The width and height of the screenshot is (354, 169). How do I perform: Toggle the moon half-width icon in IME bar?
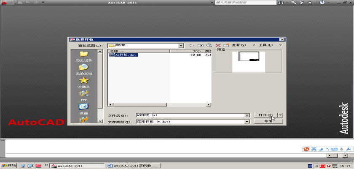(x=321, y=149)
